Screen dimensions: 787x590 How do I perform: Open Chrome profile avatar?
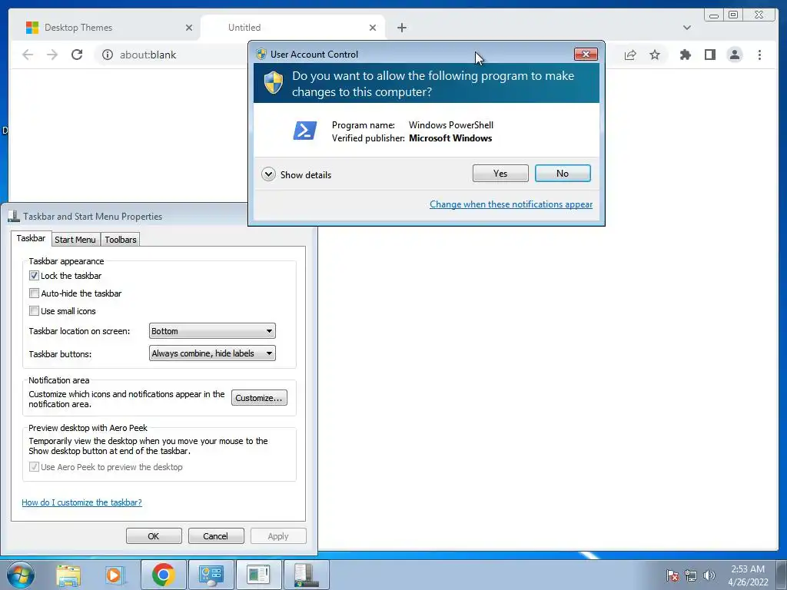click(x=735, y=55)
